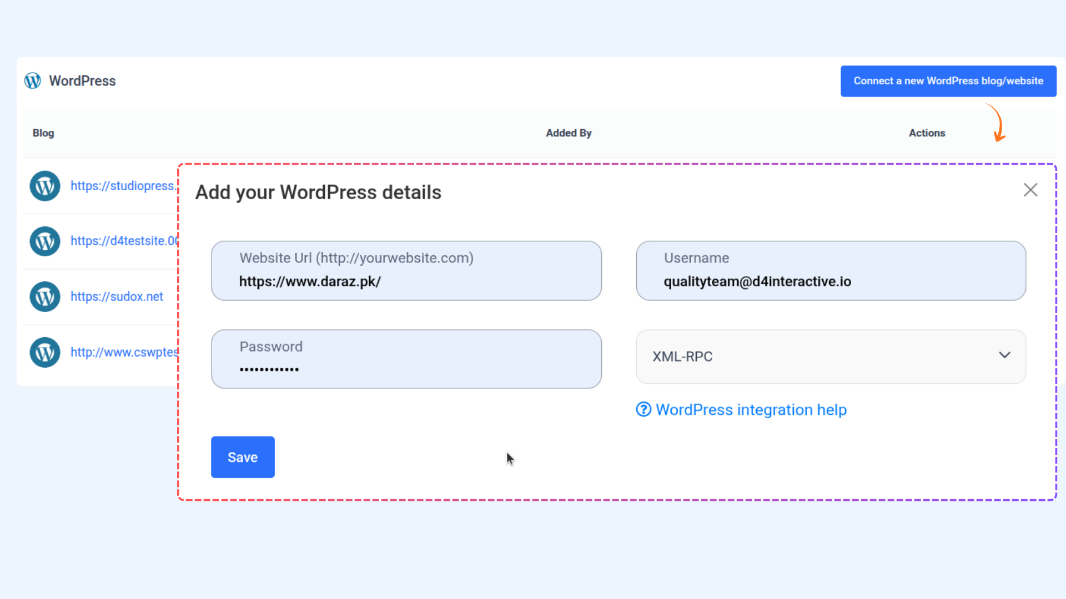Click the sudox.net blog WordPress icon
The image size is (1066, 599).
(45, 297)
